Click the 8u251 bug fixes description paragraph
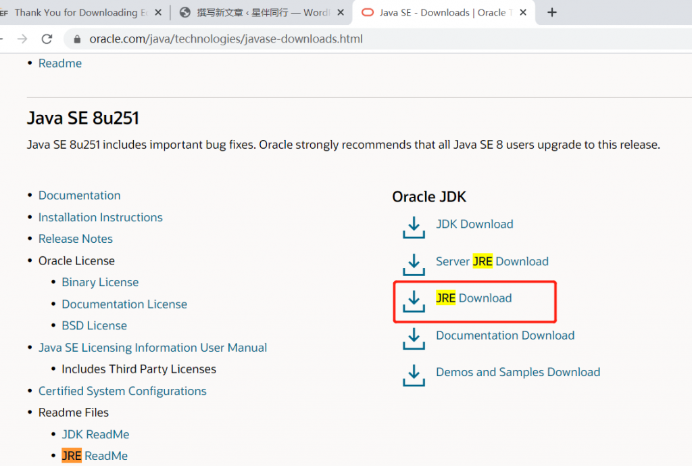Image resolution: width=692 pixels, height=466 pixels. (343, 145)
